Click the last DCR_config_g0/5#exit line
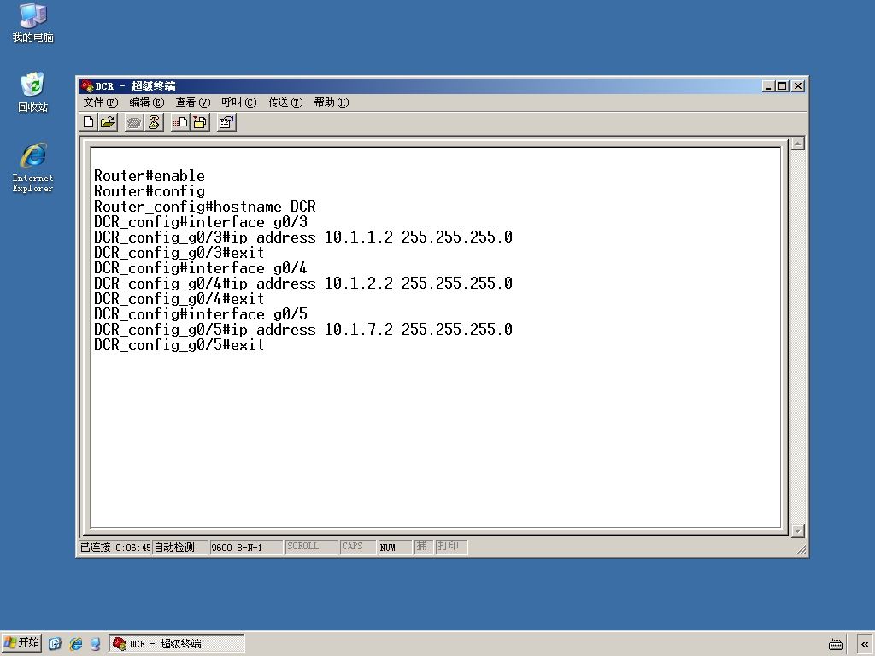Screen dimensions: 875x656 click(x=179, y=345)
